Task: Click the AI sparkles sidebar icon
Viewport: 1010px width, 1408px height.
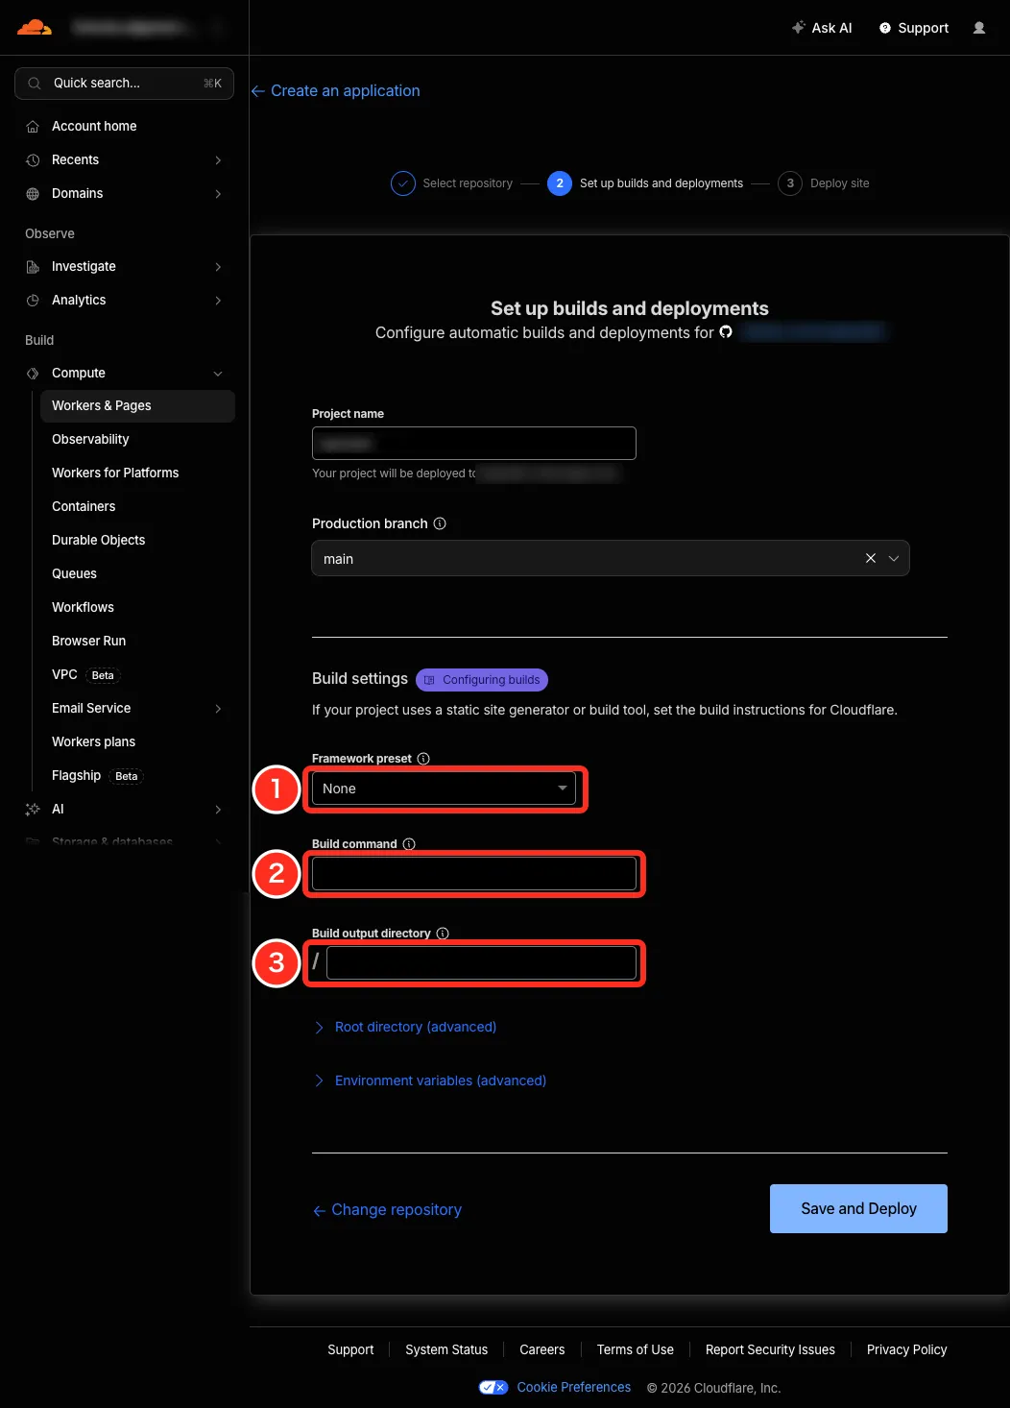Action: click(33, 810)
